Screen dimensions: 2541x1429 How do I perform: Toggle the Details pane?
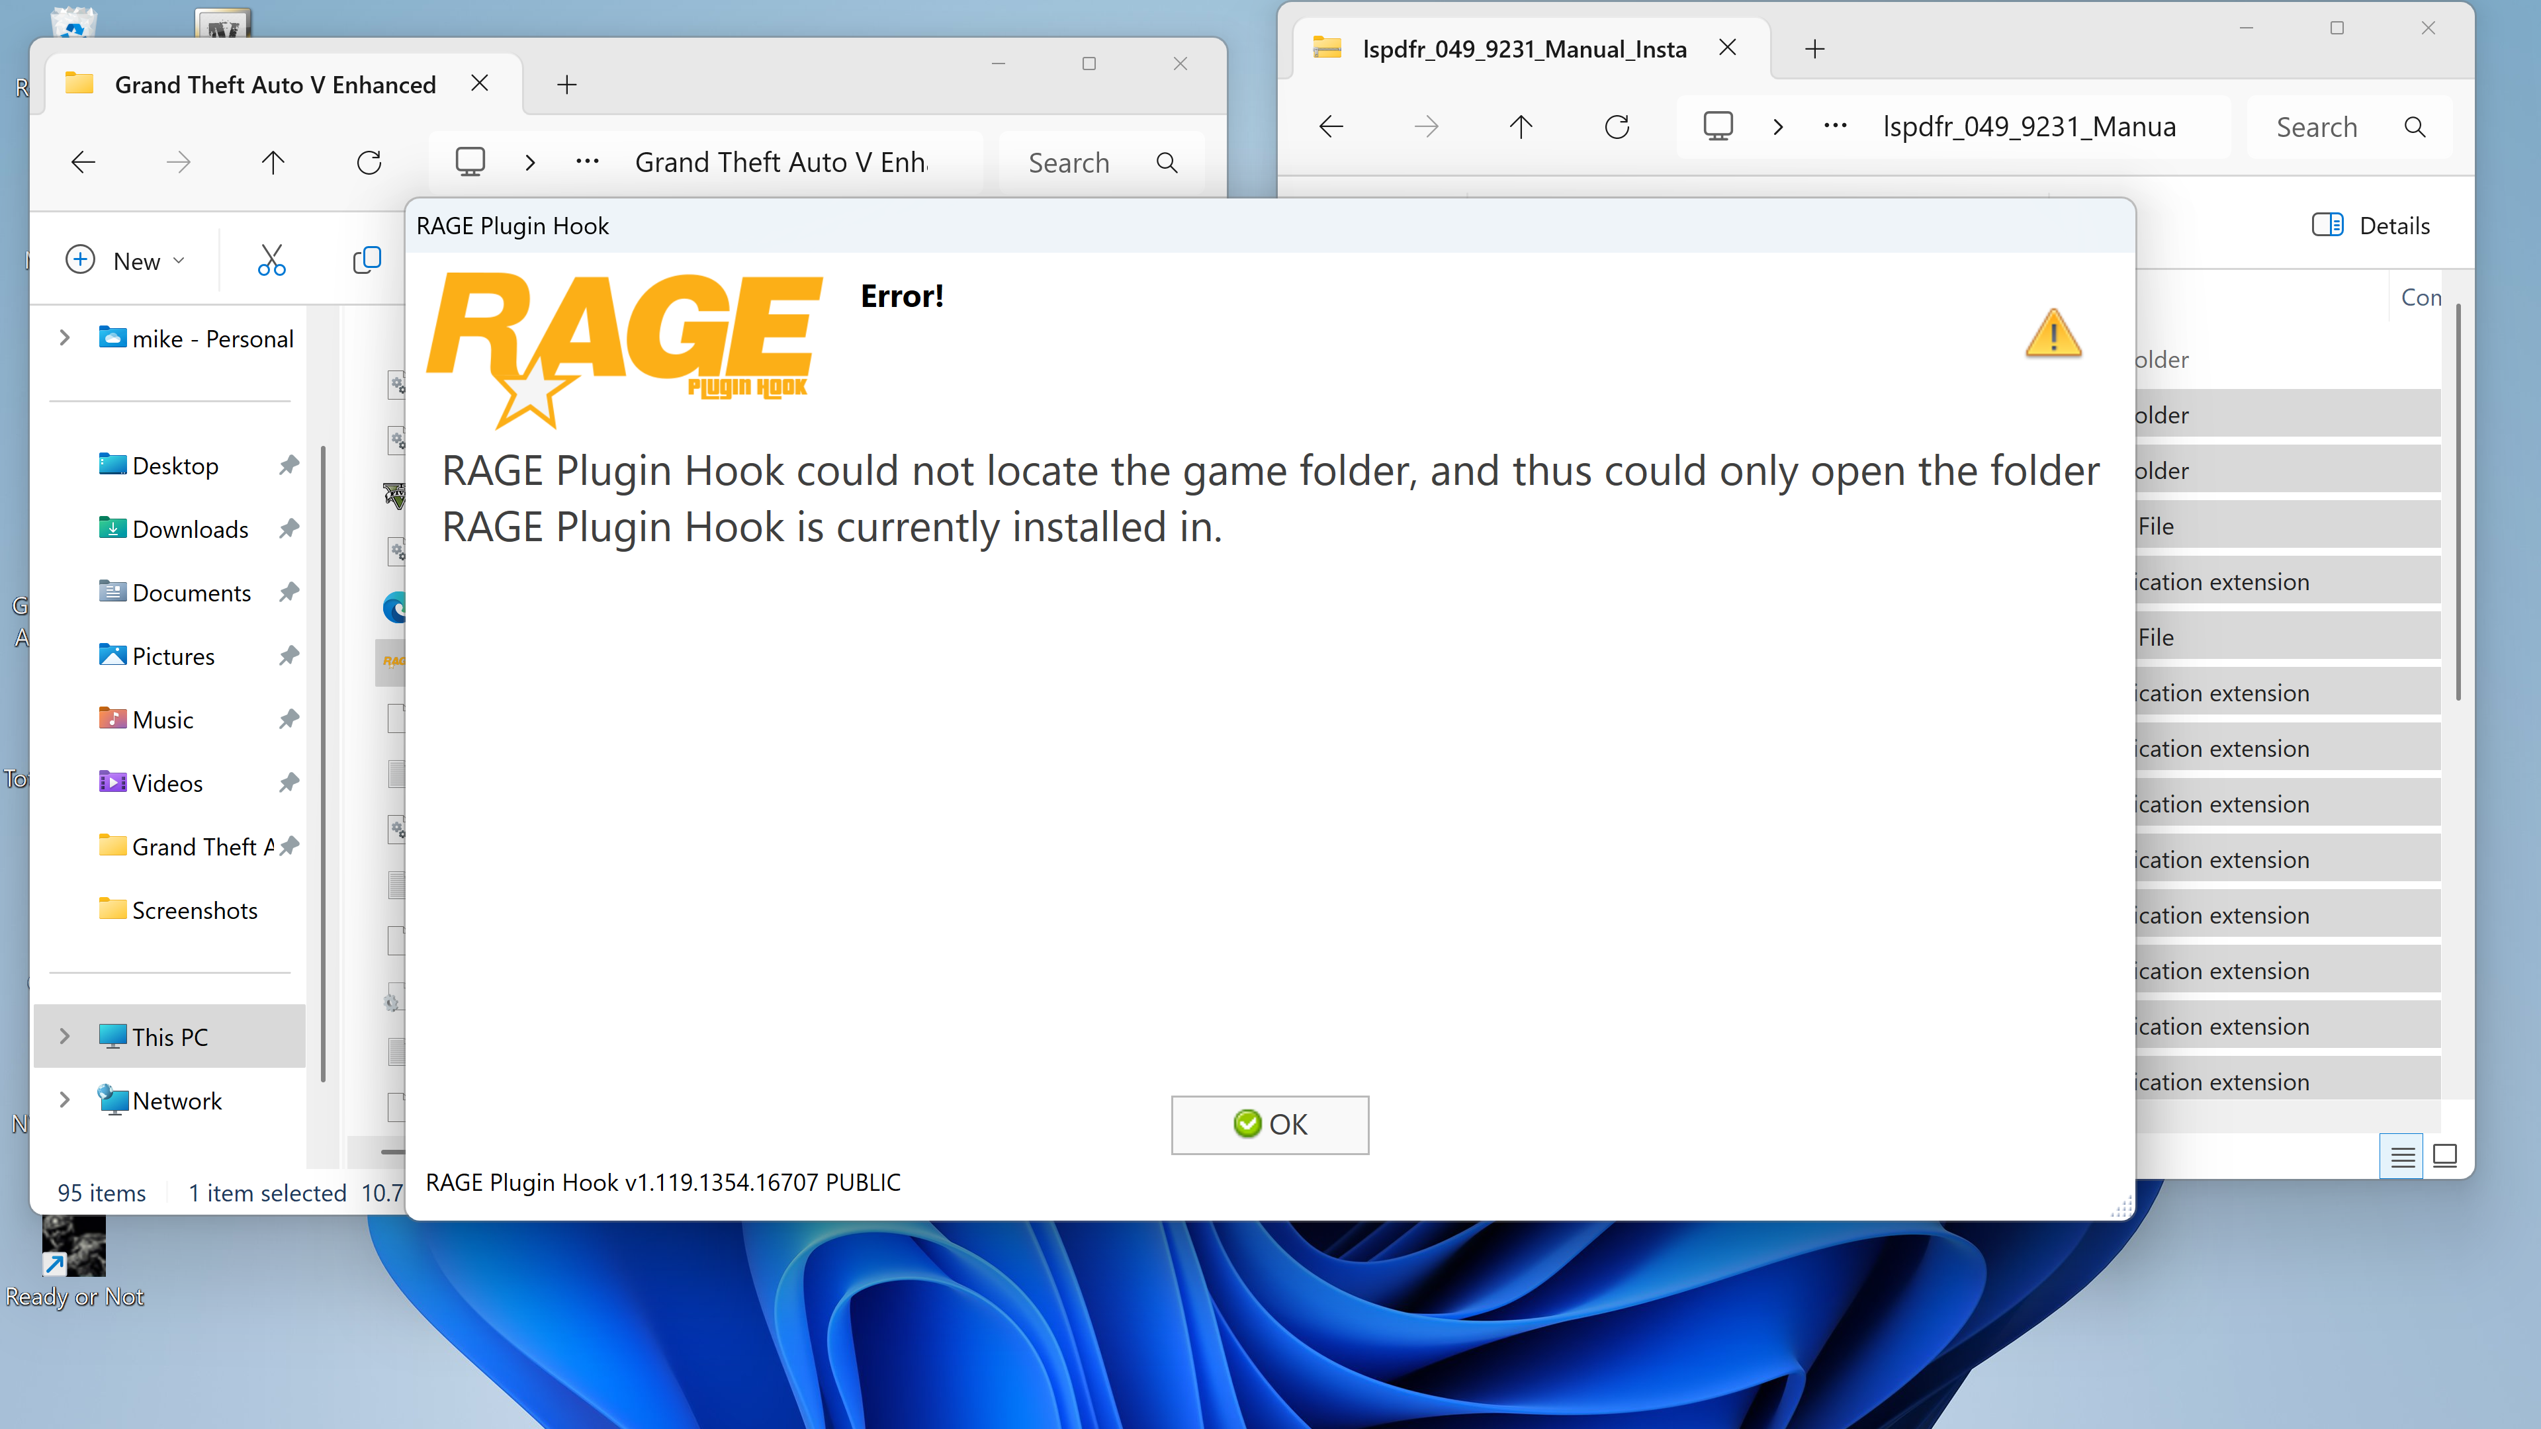point(2370,226)
